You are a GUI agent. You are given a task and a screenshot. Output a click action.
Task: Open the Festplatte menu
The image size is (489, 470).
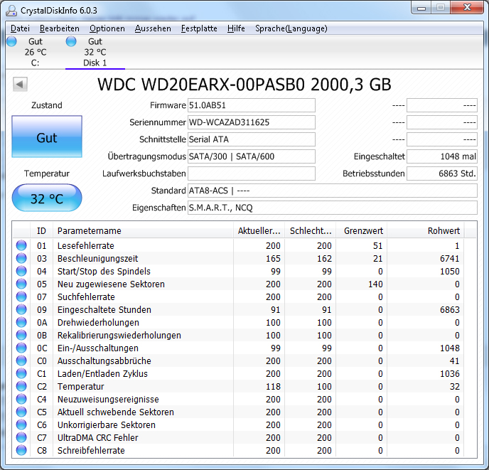199,28
